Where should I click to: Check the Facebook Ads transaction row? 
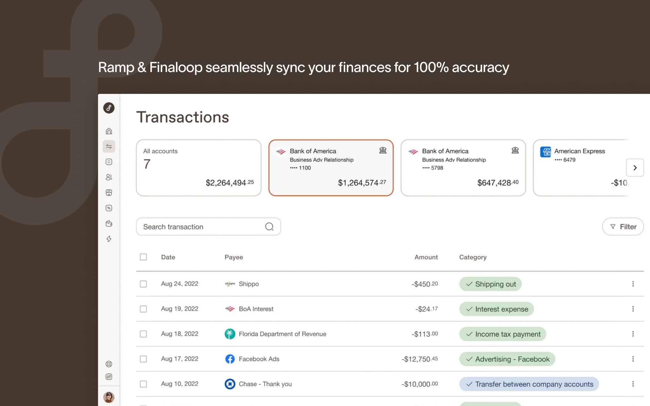coord(143,359)
